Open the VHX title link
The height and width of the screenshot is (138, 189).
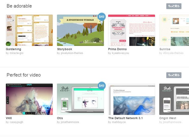click(9, 118)
